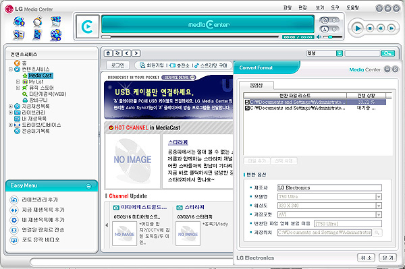Click the rewind button in the player
The height and width of the screenshot is (269, 405).
(x=381, y=28)
